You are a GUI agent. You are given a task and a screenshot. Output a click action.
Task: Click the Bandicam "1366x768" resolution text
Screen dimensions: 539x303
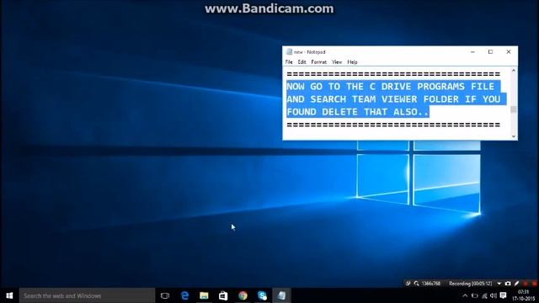[x=430, y=284]
